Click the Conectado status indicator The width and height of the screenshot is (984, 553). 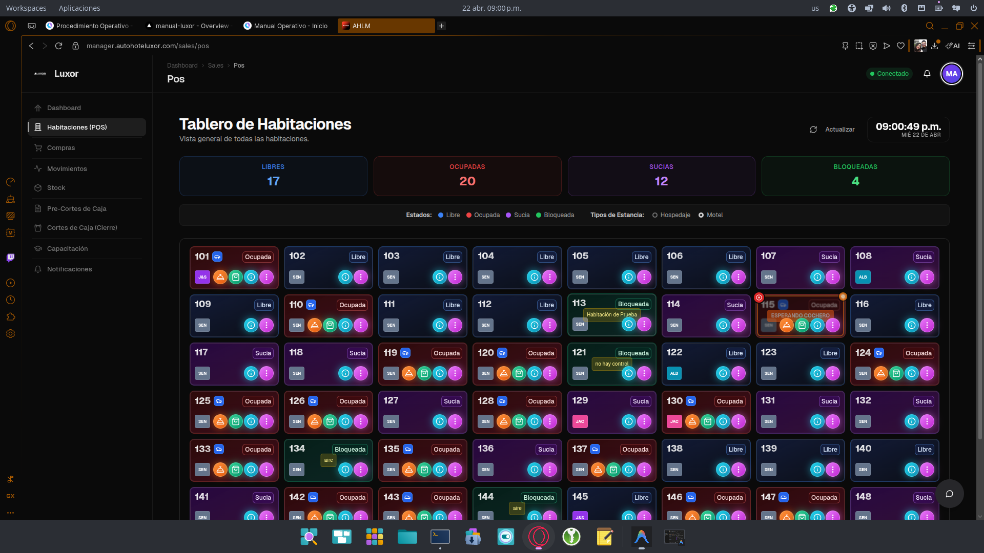[889, 74]
